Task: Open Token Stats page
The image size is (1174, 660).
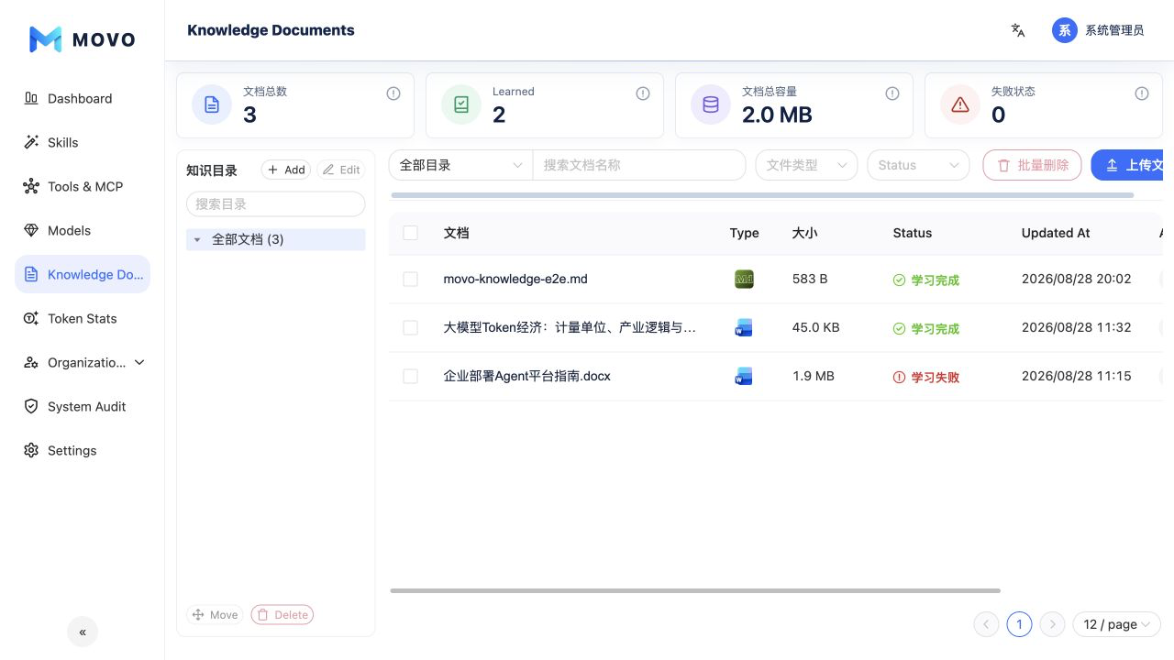Action: (x=82, y=318)
